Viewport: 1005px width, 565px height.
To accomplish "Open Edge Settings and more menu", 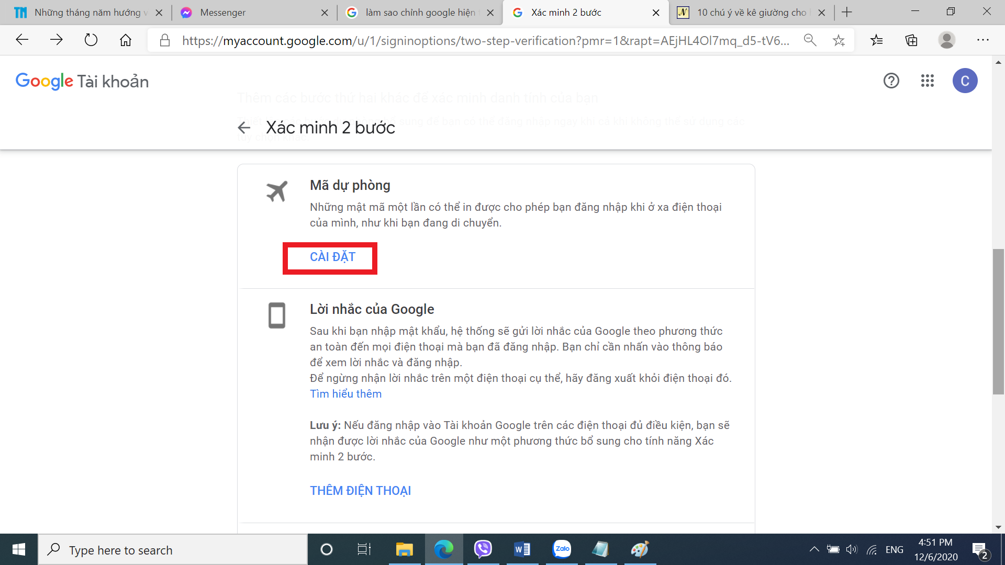I will click(x=982, y=40).
